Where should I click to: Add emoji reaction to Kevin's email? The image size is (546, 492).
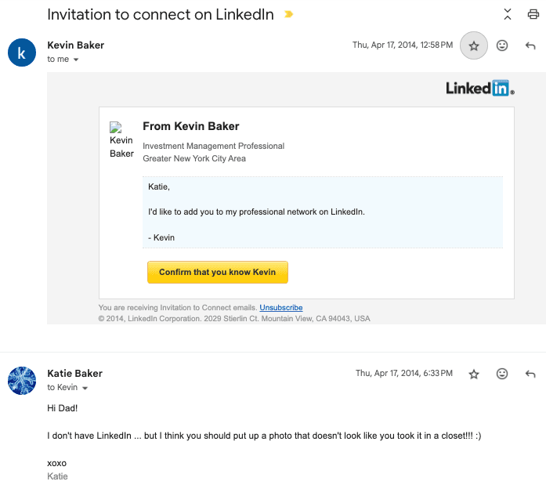pyautogui.click(x=502, y=46)
